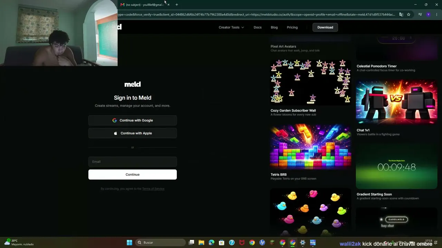Focus the Email input field

tap(133, 162)
